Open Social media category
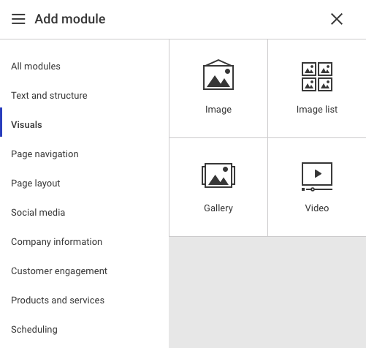366x348 pixels. tap(38, 213)
